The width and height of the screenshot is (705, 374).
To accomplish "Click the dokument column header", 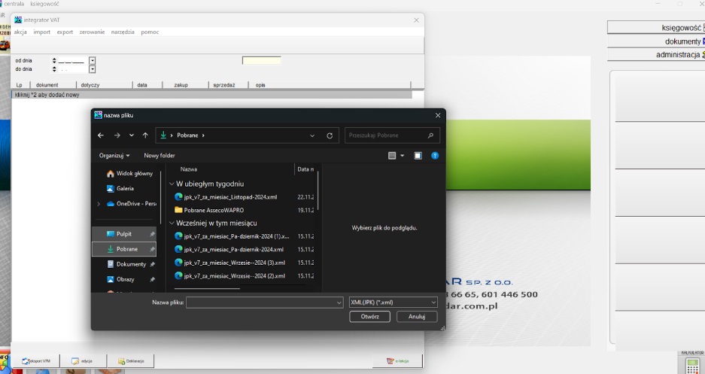I will pos(47,85).
